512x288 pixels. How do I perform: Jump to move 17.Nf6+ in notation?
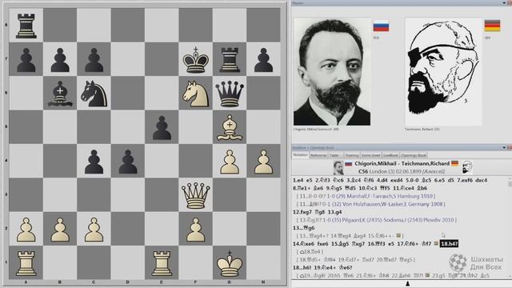(408, 243)
